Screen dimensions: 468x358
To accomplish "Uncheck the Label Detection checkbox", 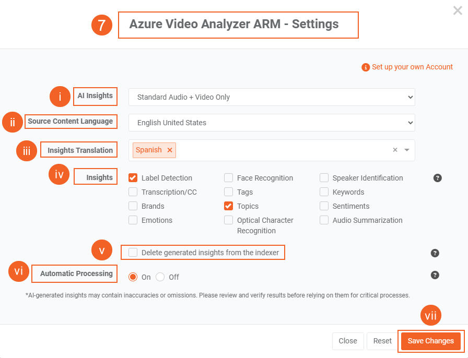I will pyautogui.click(x=133, y=178).
